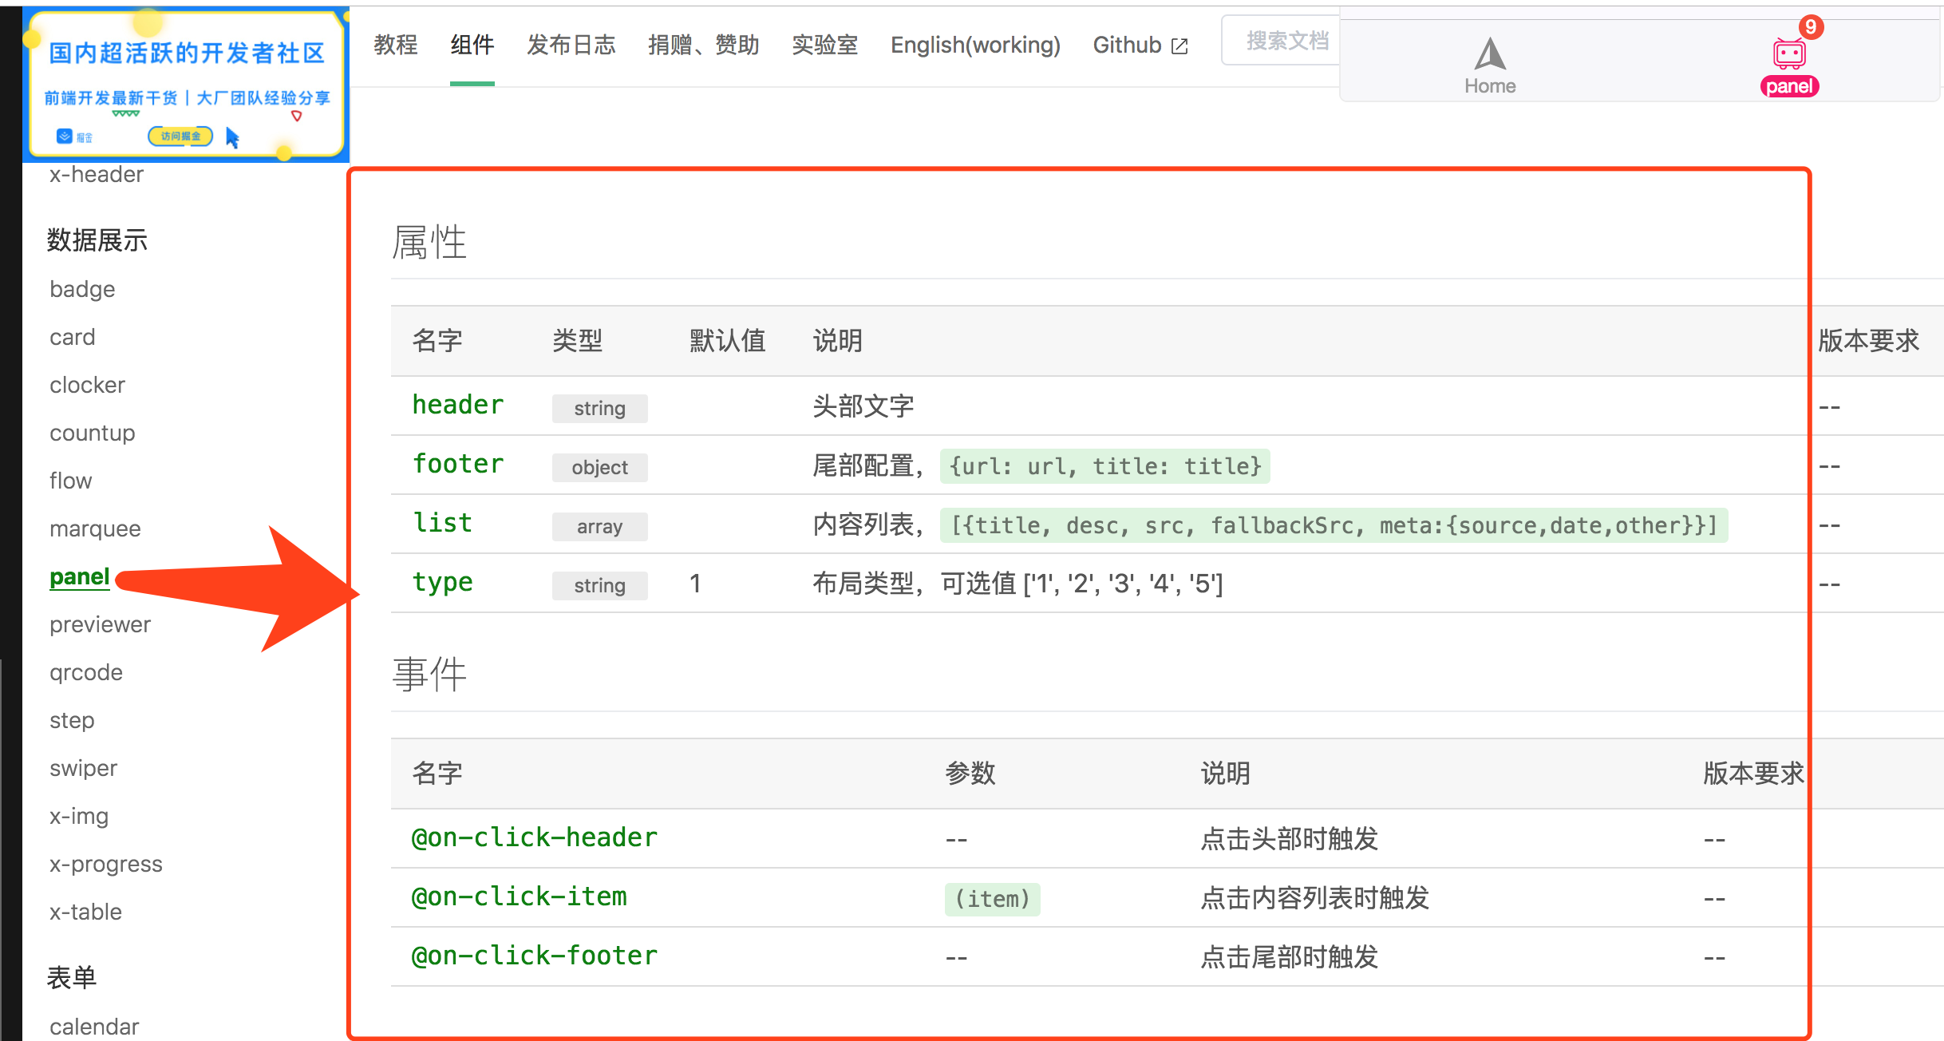This screenshot has height=1041, width=1944.
Task: Click the calendar item under 表单
Action: (94, 1026)
